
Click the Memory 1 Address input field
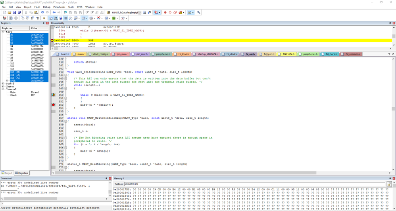click(x=255, y=184)
